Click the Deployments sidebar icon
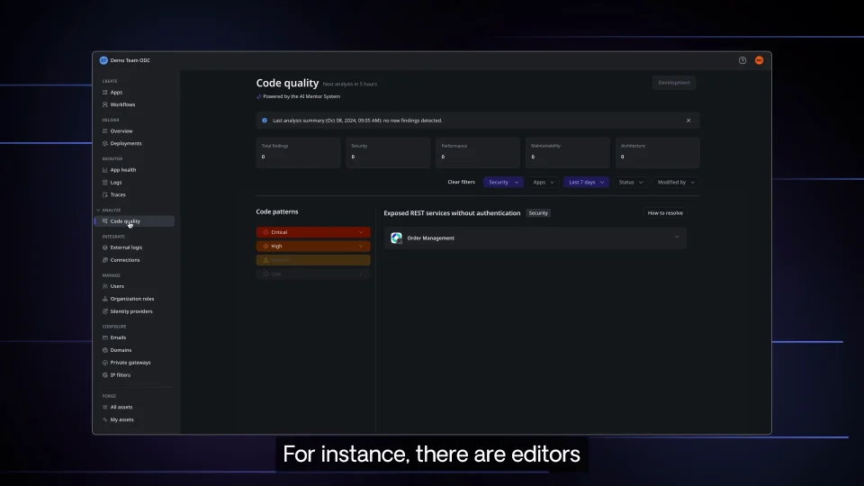Screen dimensions: 864x486 coord(104,143)
